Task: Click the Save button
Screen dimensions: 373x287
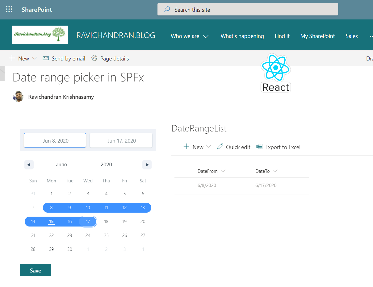Action: pyautogui.click(x=36, y=270)
